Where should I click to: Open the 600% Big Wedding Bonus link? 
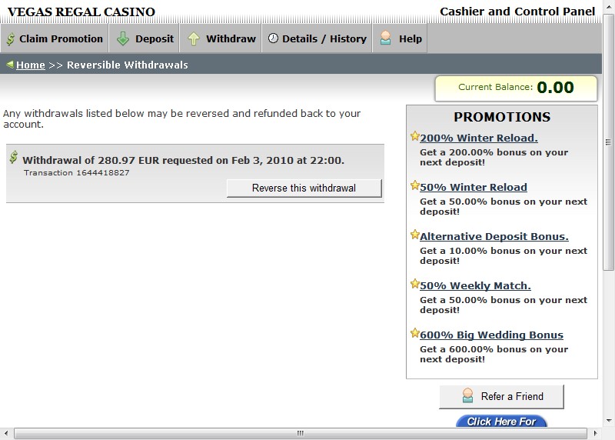coord(491,335)
